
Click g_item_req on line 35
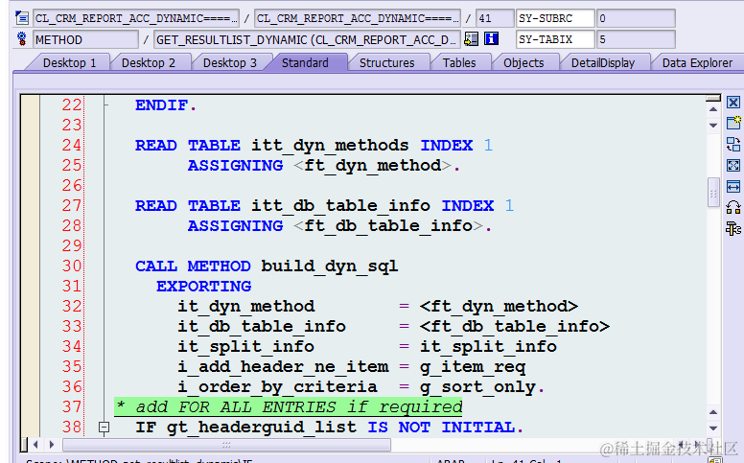coord(472,367)
